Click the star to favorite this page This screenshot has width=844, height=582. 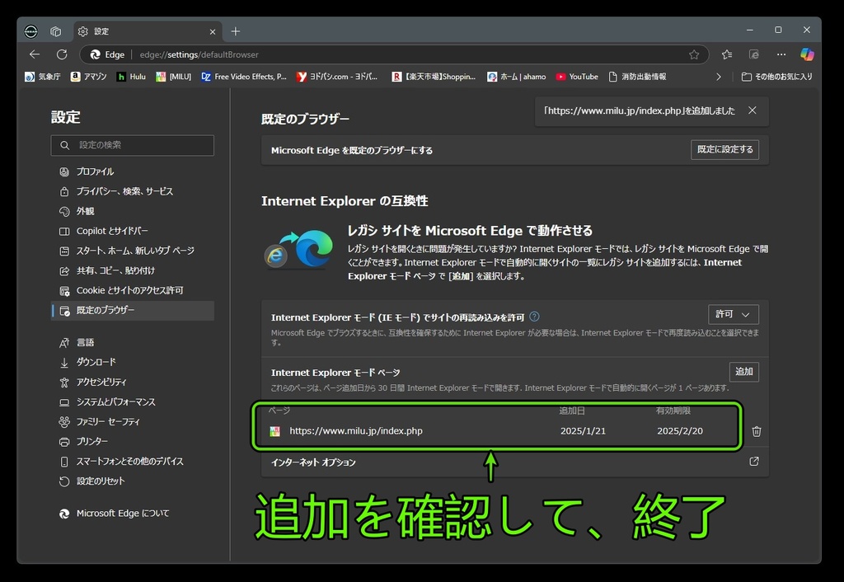[x=694, y=54]
